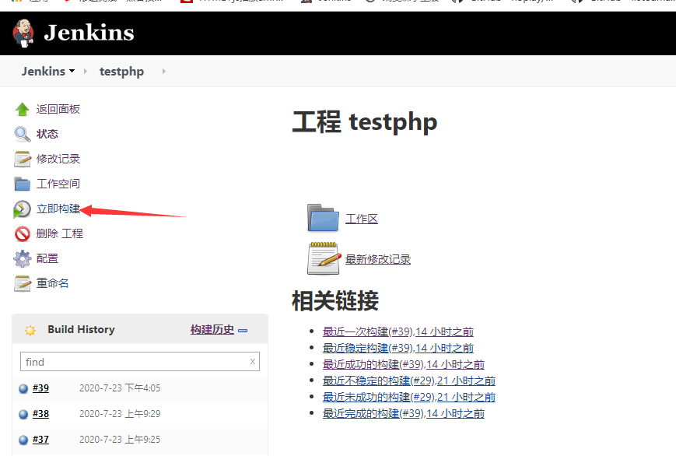Expand the arrow after testphp breadcrumb

(164, 71)
